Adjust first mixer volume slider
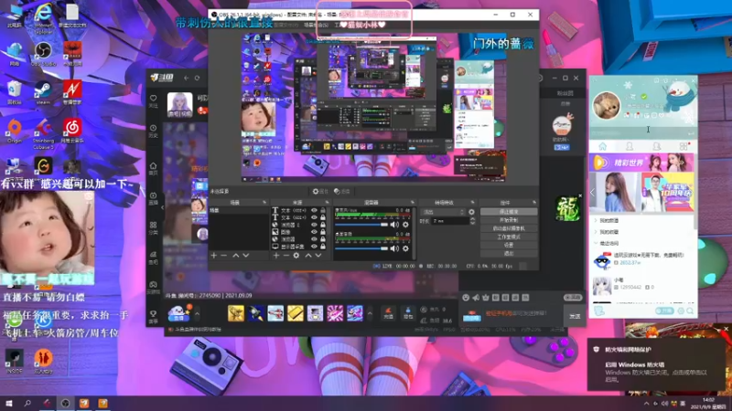Image resolution: width=732 pixels, height=411 pixels. tap(361, 225)
